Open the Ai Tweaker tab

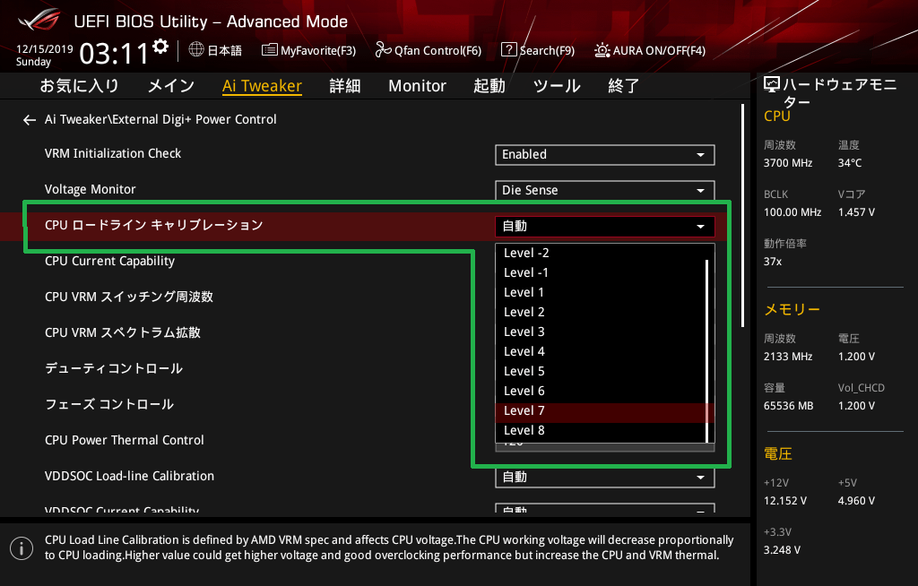coord(263,86)
